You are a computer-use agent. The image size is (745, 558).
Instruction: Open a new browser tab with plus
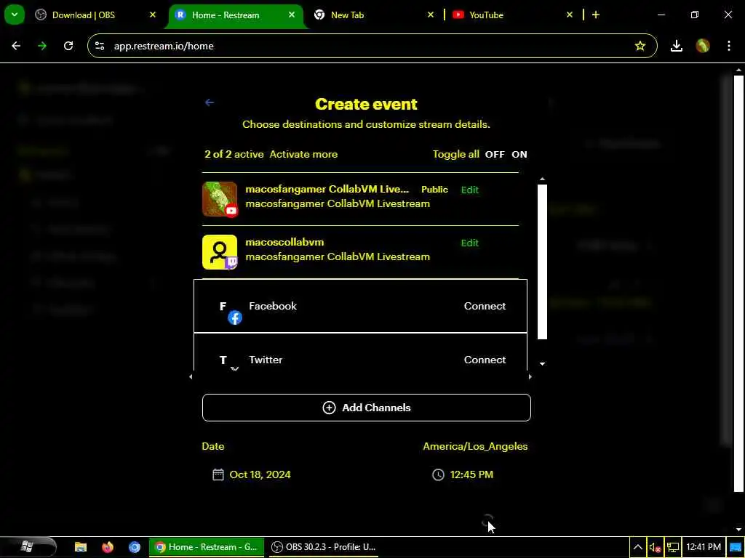click(596, 15)
